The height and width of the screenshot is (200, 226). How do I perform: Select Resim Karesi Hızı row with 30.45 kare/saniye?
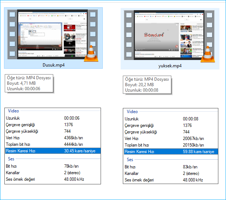(x=53, y=151)
